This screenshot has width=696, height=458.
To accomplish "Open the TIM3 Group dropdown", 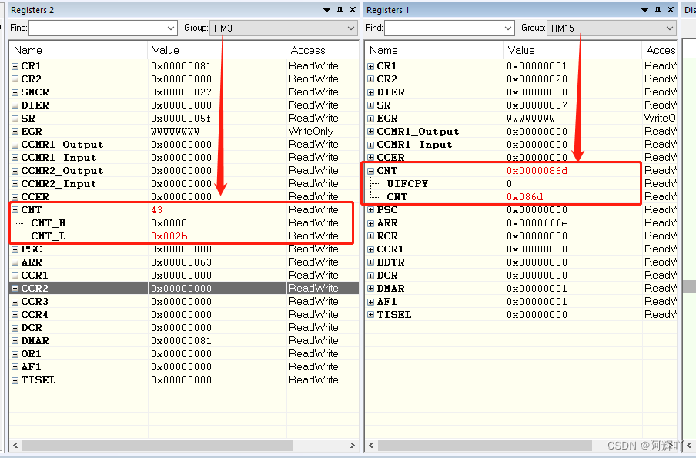I will click(x=352, y=28).
